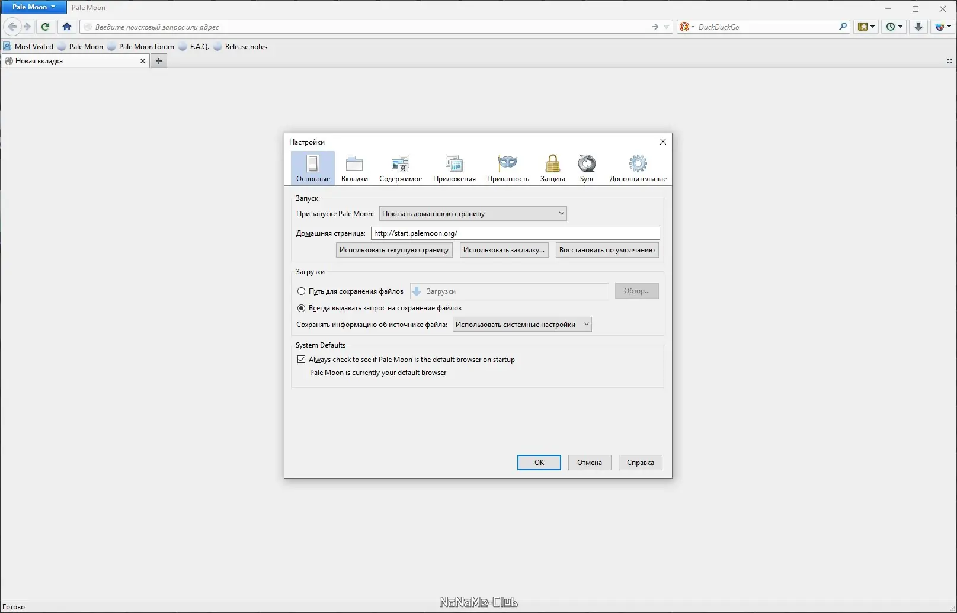
Task: Open the History clock button
Action: 894,27
